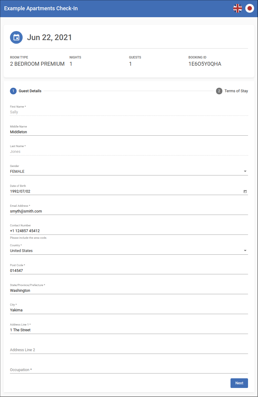Select the Guest Details step label
The image size is (258, 397).
30,91
